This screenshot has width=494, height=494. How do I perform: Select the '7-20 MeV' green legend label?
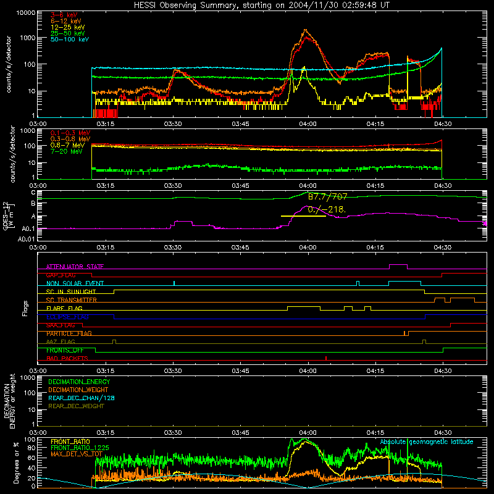pyautogui.click(x=66, y=151)
